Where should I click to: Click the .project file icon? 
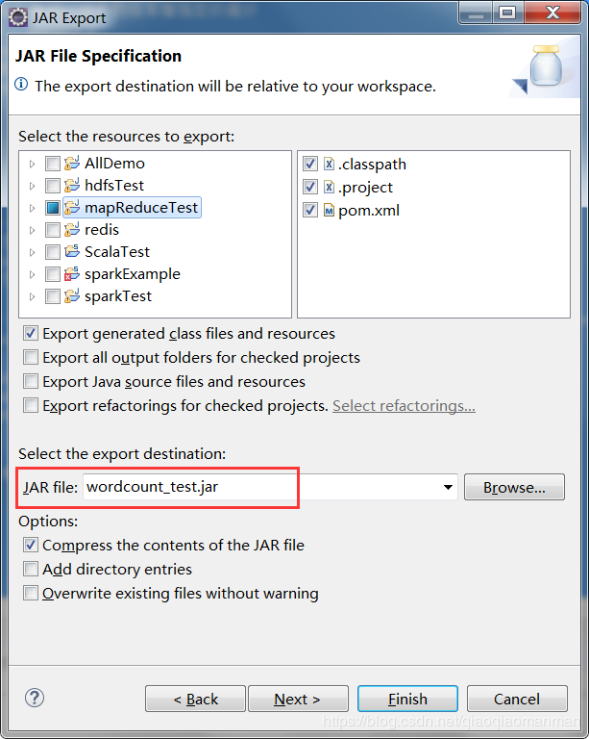click(330, 187)
